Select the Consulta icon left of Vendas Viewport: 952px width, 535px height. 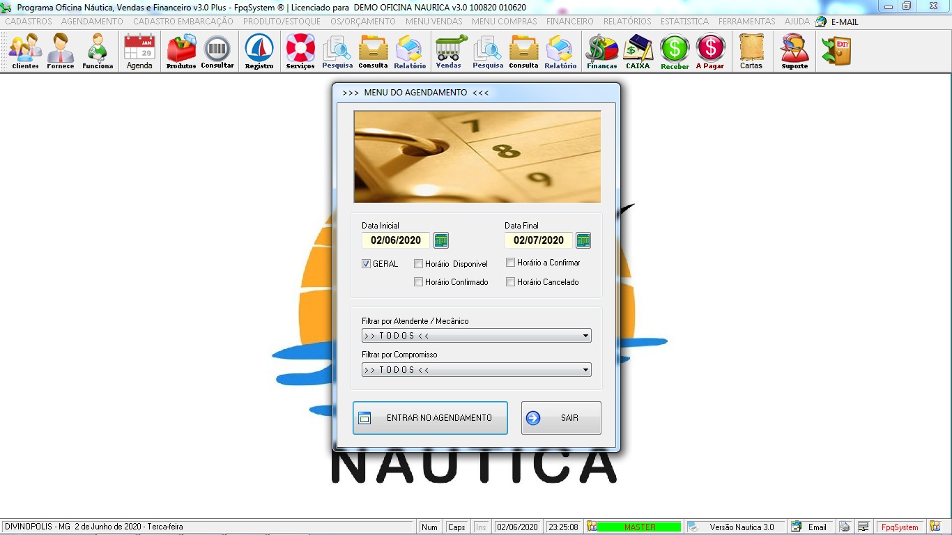click(374, 52)
